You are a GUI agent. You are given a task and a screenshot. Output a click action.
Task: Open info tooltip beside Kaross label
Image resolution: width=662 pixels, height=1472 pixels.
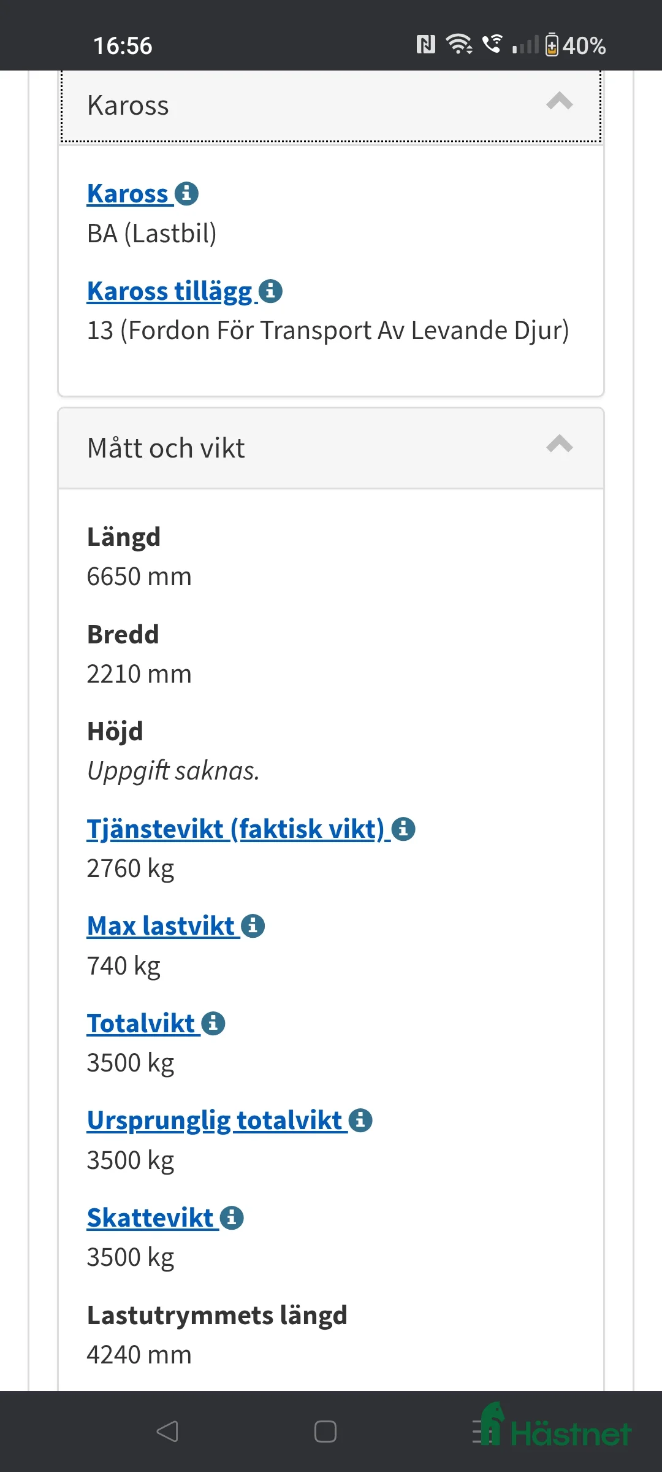(188, 193)
